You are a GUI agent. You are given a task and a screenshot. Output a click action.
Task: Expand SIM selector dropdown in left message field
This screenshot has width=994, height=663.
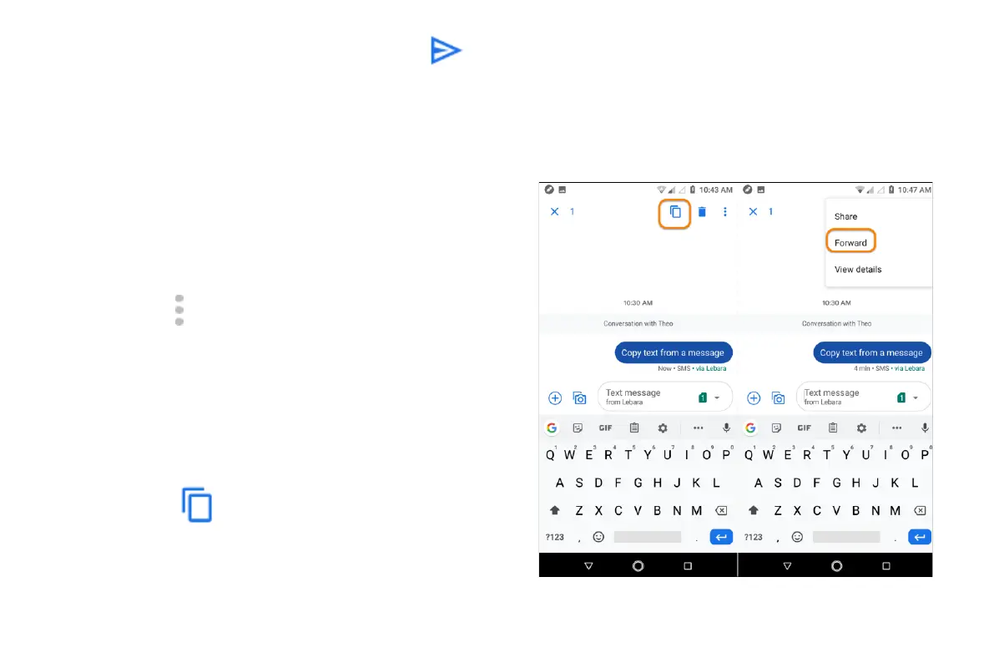[x=717, y=397]
